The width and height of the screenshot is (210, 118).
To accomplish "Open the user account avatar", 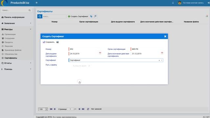I will tap(179, 3).
